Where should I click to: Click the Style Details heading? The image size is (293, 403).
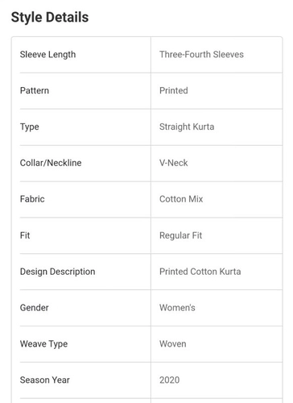[x=50, y=17]
